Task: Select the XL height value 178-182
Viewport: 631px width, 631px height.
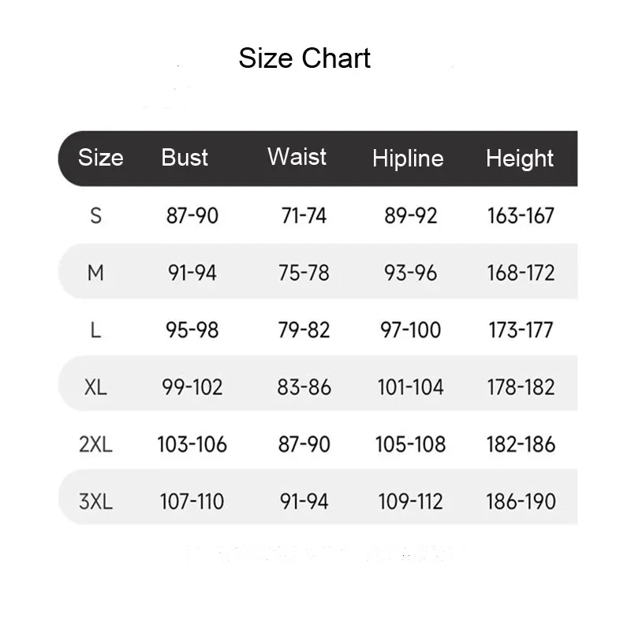Action: 521,387
